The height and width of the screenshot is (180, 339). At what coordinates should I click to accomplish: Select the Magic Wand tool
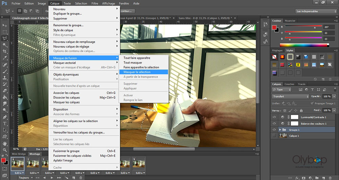tap(4, 45)
